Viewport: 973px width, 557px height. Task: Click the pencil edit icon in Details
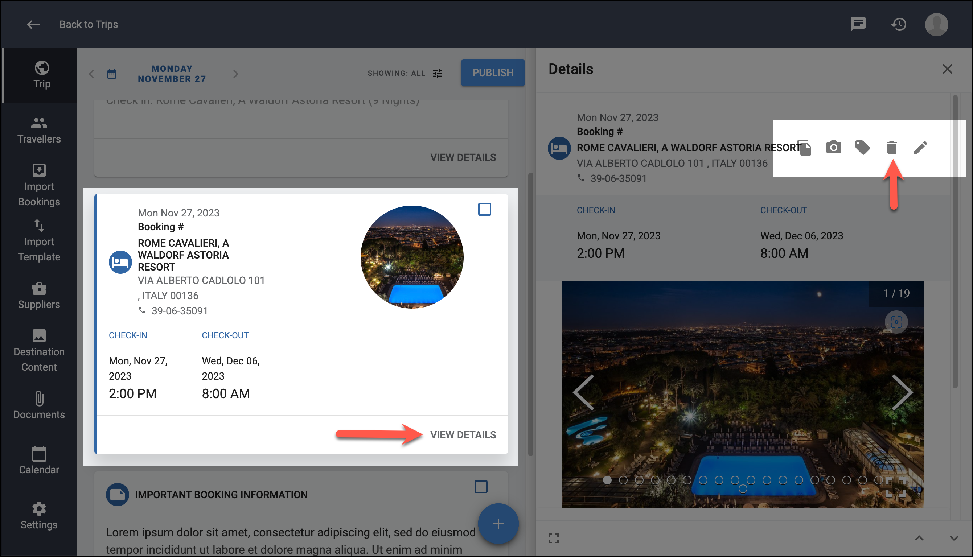point(920,147)
